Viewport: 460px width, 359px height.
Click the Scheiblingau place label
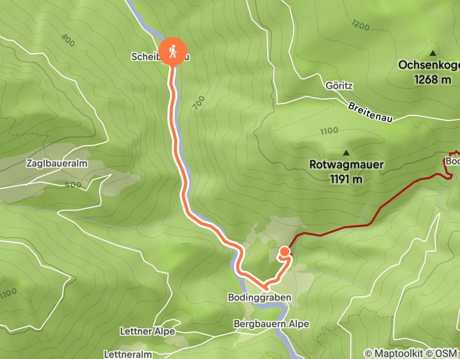click(160, 57)
